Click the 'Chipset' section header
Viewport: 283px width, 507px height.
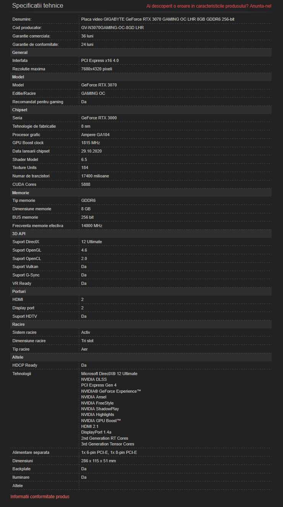pyautogui.click(x=141, y=110)
